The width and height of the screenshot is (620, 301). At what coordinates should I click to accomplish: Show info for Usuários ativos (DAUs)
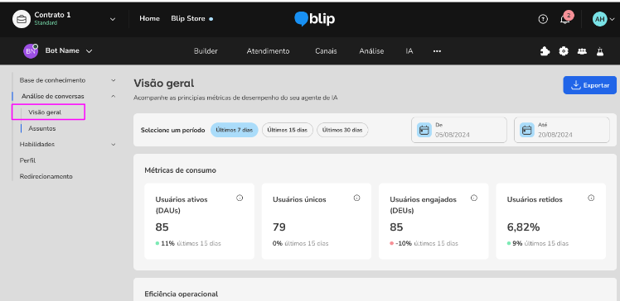[240, 198]
